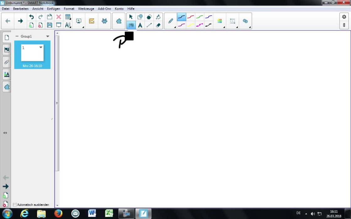351x219 pixels.
Task: Pick the yellow pen line style
Action: (190, 25)
